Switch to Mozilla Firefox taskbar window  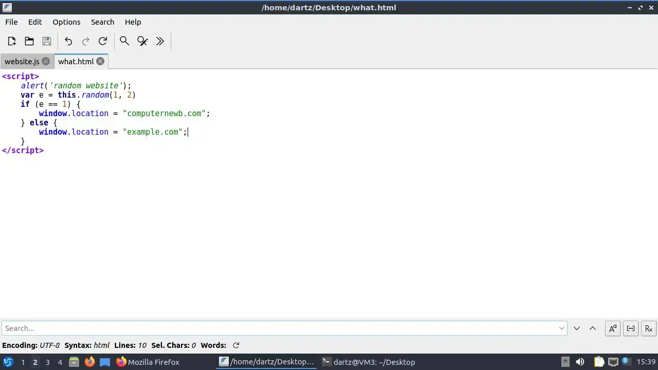point(148,362)
